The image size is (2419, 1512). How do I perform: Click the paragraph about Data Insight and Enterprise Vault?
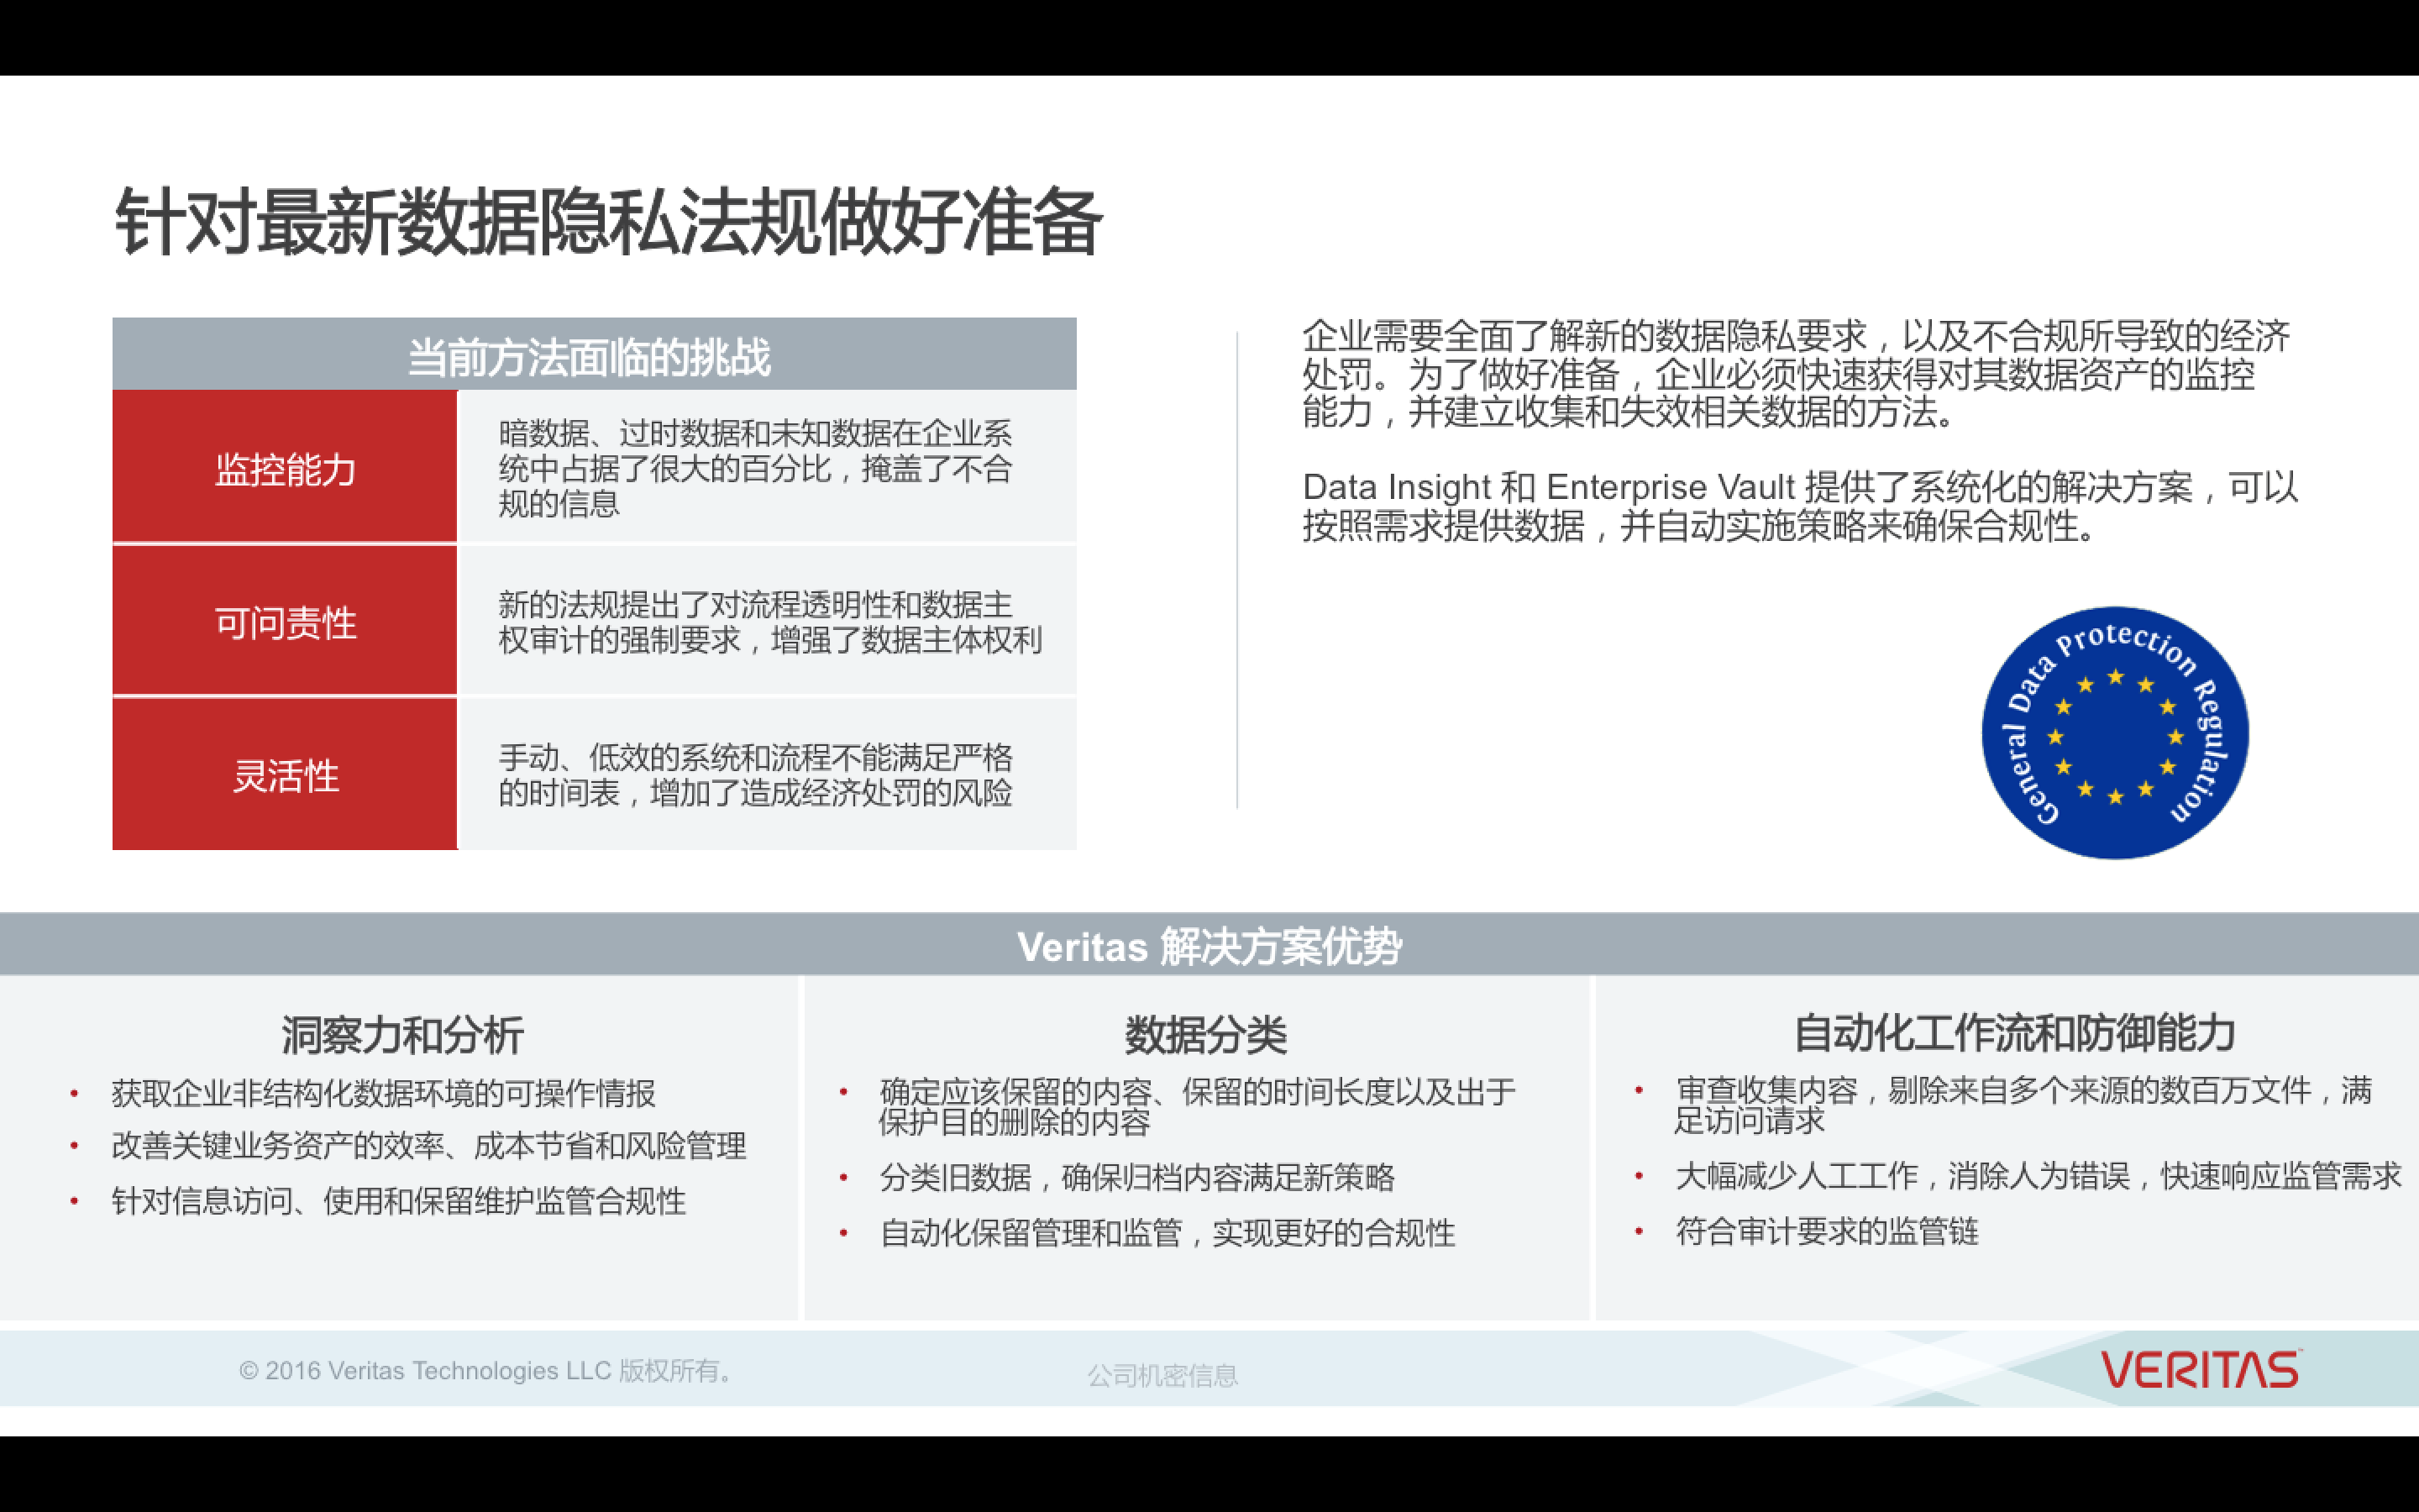pyautogui.click(x=1799, y=506)
